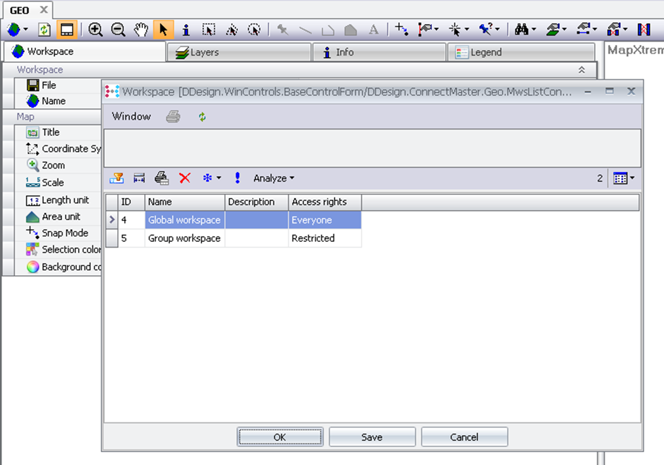Click the text annotation A tool
This screenshot has width=664, height=465.
click(x=373, y=30)
